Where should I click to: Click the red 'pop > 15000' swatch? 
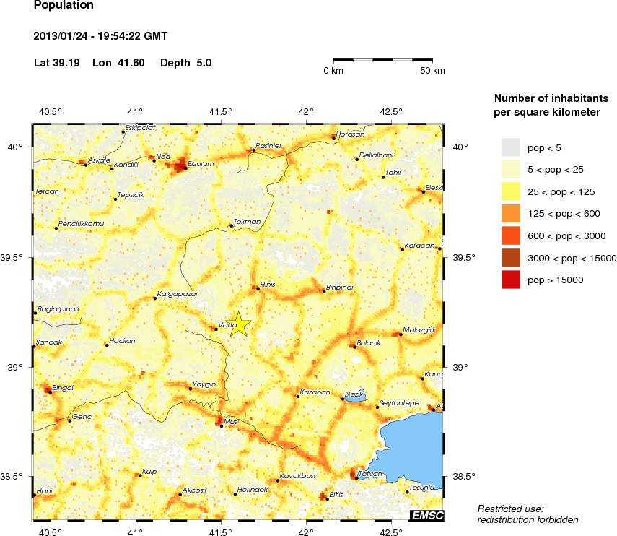click(511, 280)
